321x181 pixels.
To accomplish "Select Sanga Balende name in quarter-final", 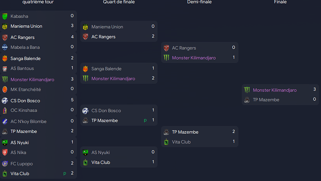I will [106, 69].
